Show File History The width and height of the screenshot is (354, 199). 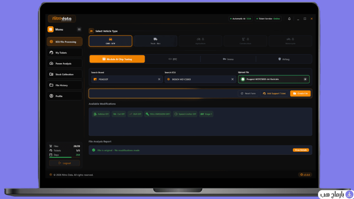coord(65,85)
